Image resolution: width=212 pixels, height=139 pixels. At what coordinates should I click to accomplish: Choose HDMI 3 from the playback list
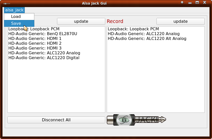(35, 48)
